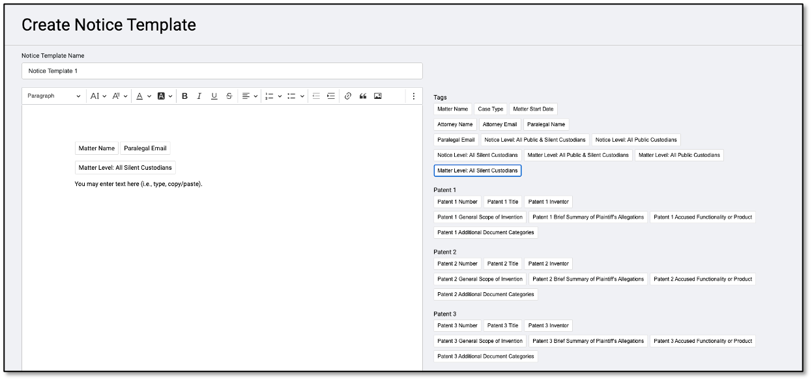
Task: Insert Matter Level: All Public & Silent Custodians tag
Action: click(x=578, y=156)
